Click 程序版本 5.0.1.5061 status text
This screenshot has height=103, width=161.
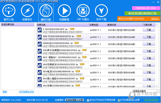coord(11,100)
